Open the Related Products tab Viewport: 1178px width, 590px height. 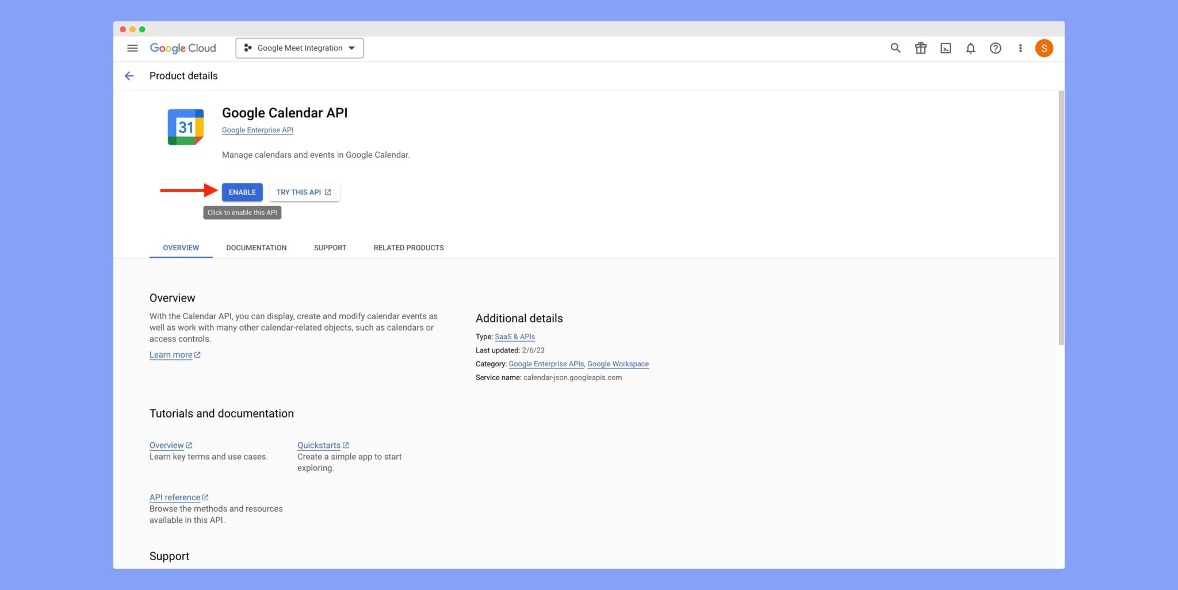click(408, 248)
